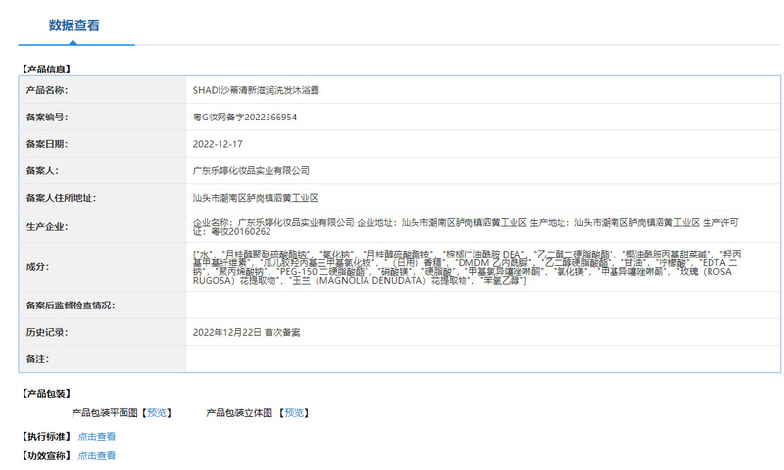Click the 备案人: row label

click(x=42, y=171)
